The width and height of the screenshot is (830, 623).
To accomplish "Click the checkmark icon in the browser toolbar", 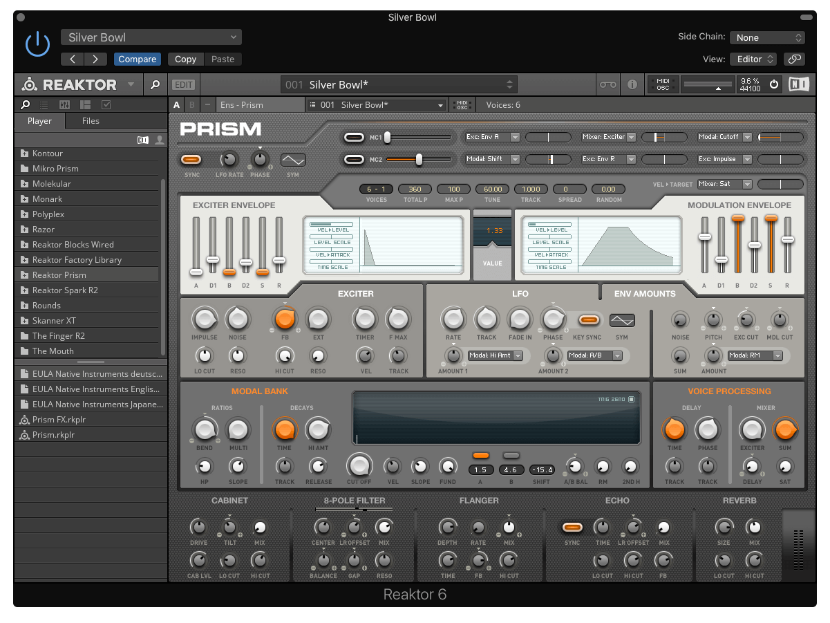I will coord(106,104).
